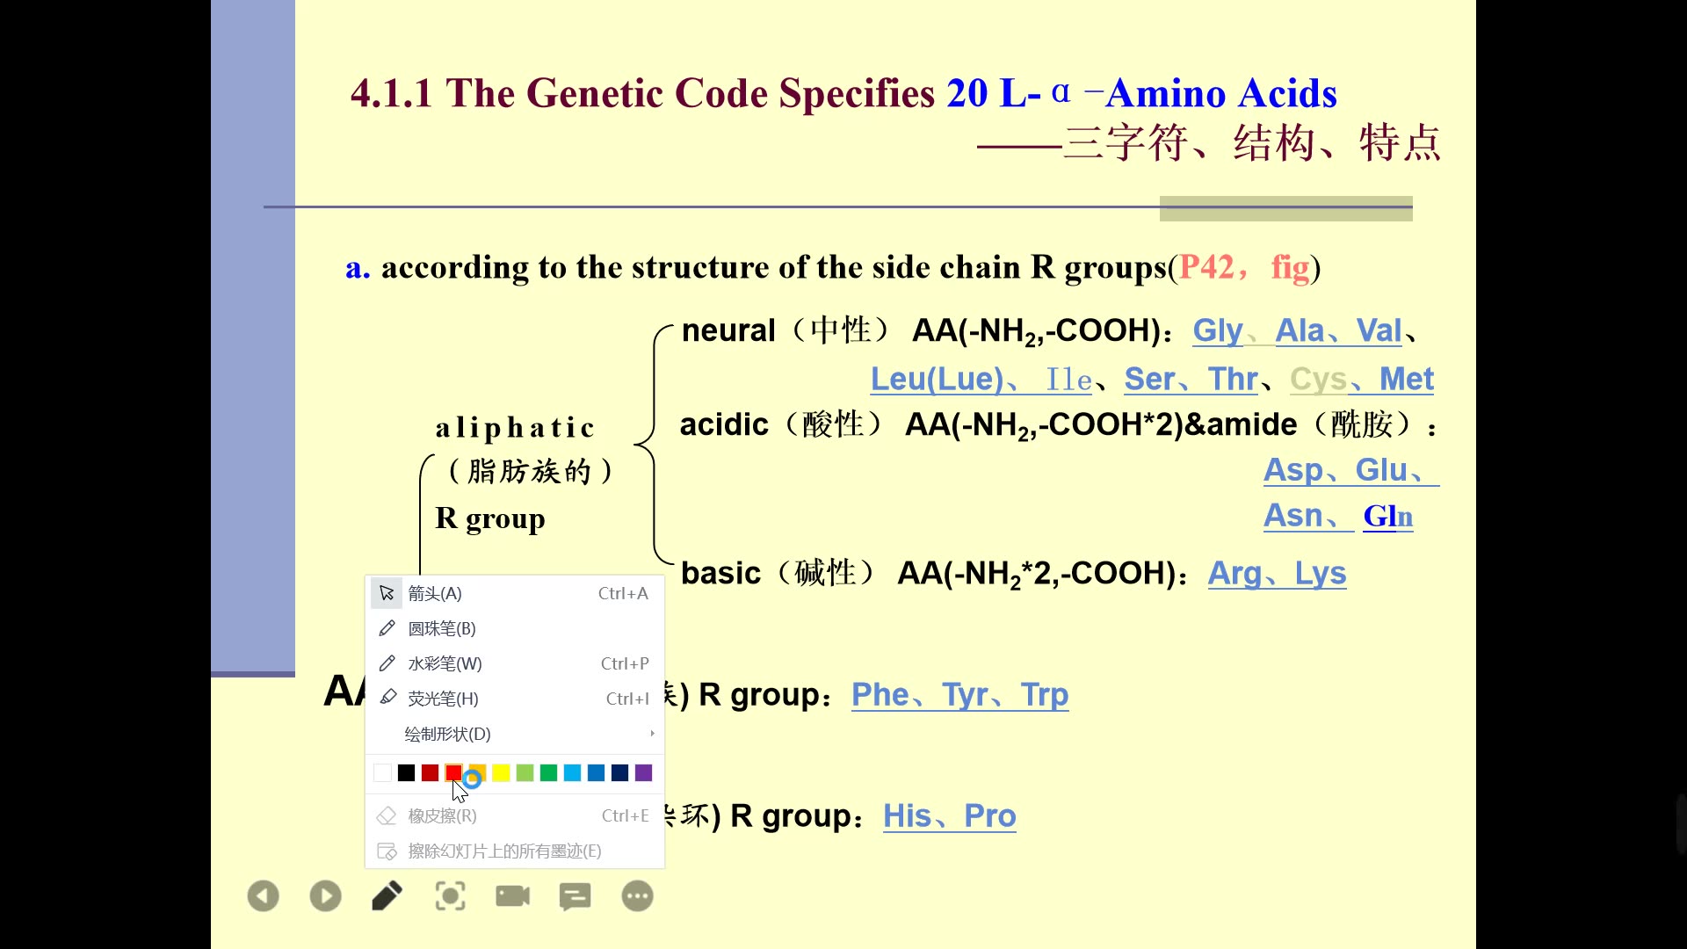Image resolution: width=1687 pixels, height=949 pixels.
Task: Open the Thr hyperlink
Action: point(1233,379)
